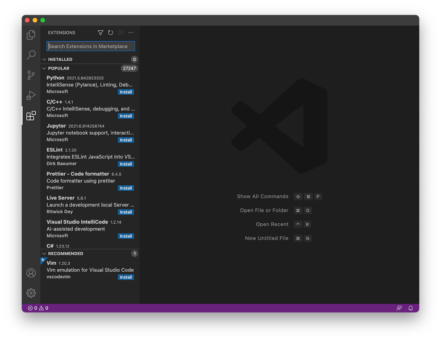
Task: Open Prettier - Code formatter entry
Action: (x=90, y=181)
